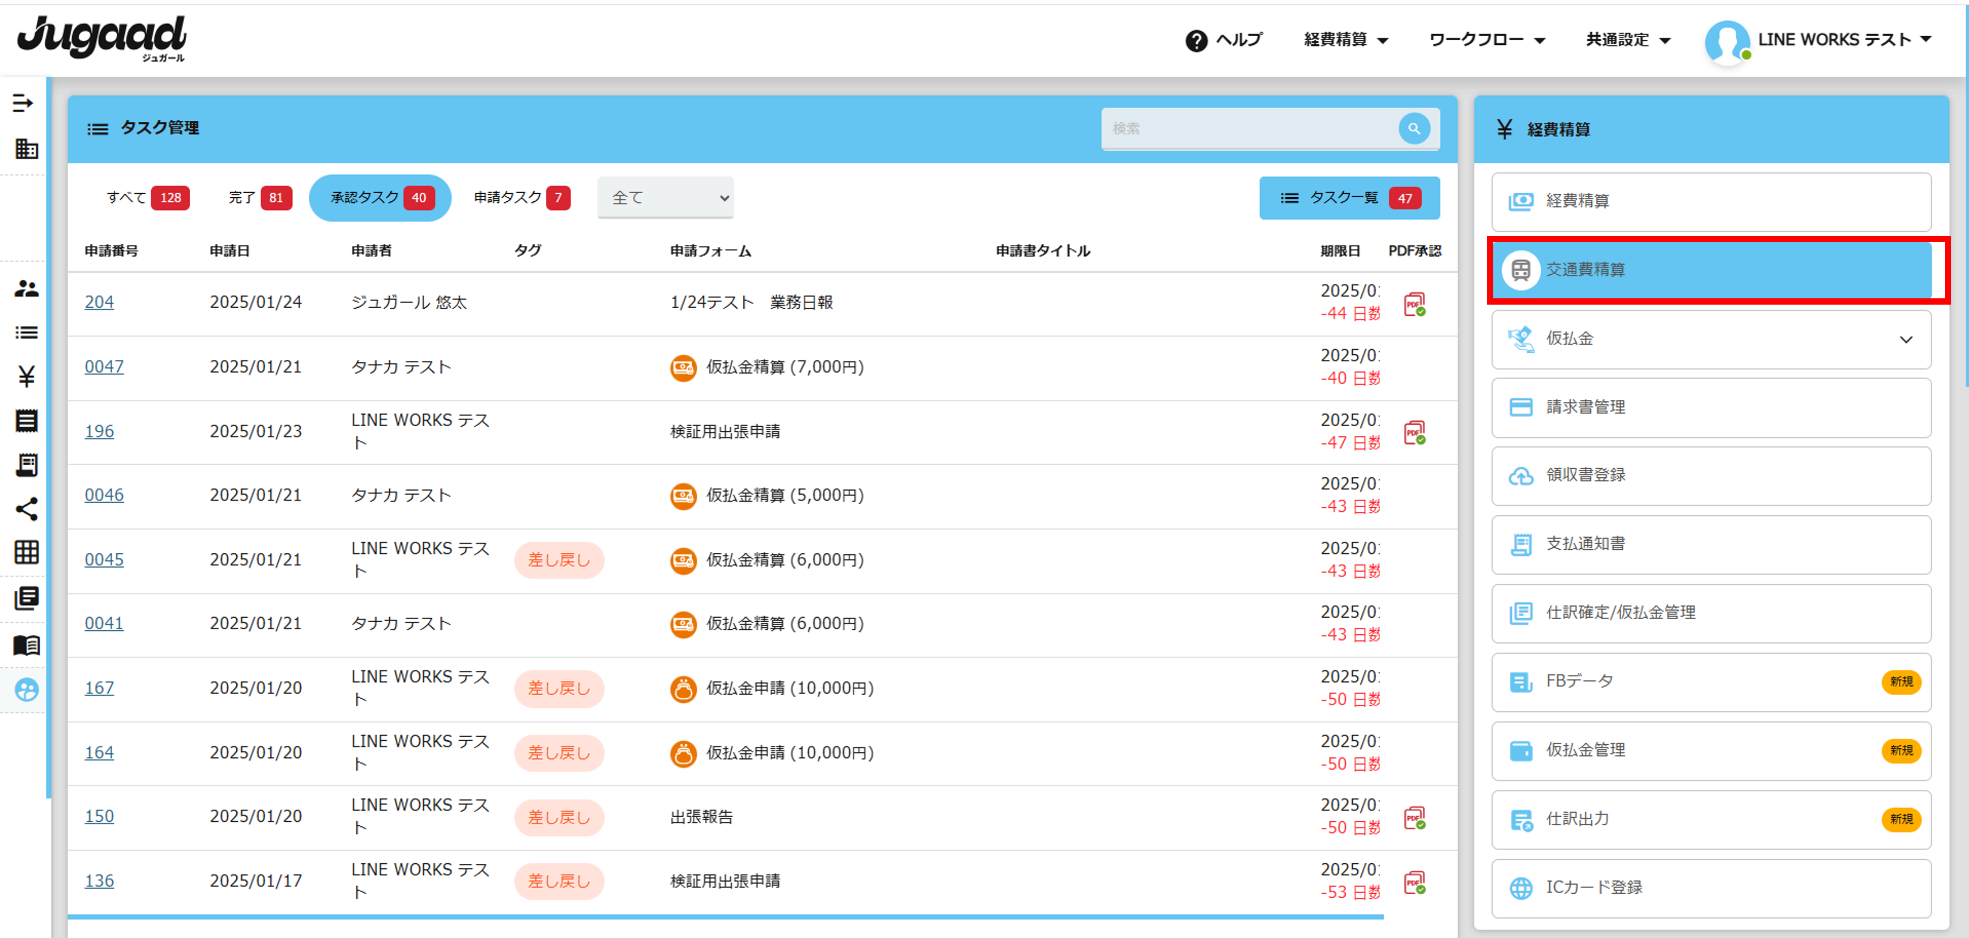Switch to the 完了 tab
1969x938 pixels.
(x=258, y=198)
